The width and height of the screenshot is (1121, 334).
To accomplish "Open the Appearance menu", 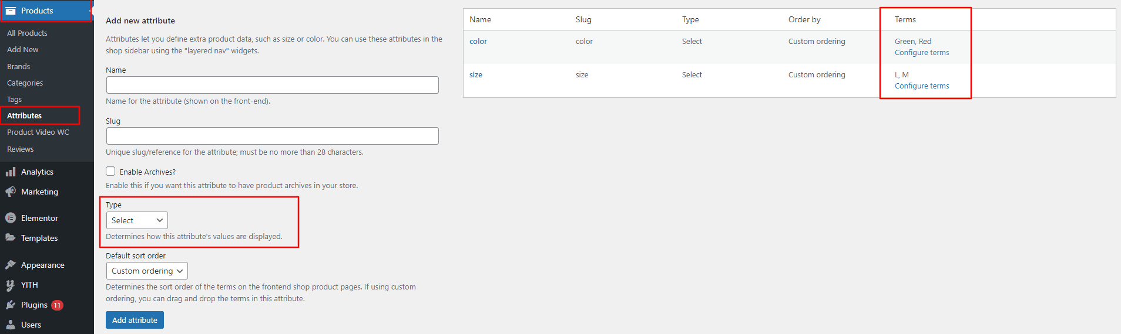I will pos(42,265).
